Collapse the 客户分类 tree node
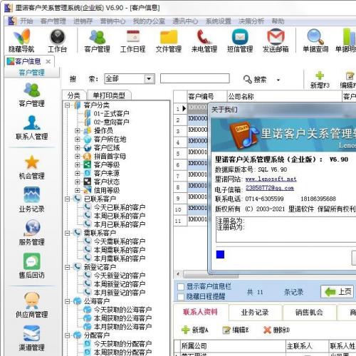 pos(68,105)
